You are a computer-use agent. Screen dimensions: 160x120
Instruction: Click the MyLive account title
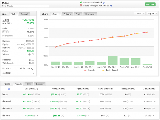(6, 3)
